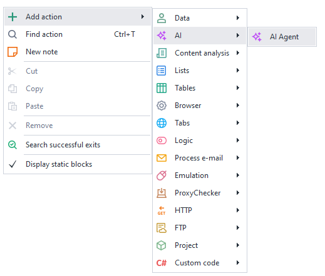Click the Browser gear icon
The width and height of the screenshot is (325, 276).
pyautogui.click(x=162, y=106)
